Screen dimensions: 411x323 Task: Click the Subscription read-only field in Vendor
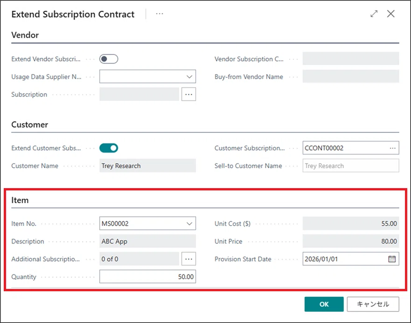[139, 94]
